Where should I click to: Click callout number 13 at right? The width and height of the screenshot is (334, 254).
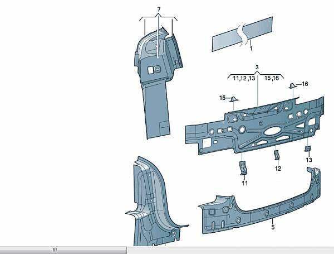pos(308,160)
